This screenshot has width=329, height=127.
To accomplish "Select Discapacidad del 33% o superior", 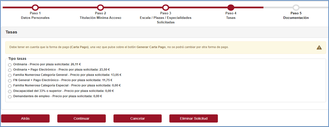I will click(x=10, y=91).
